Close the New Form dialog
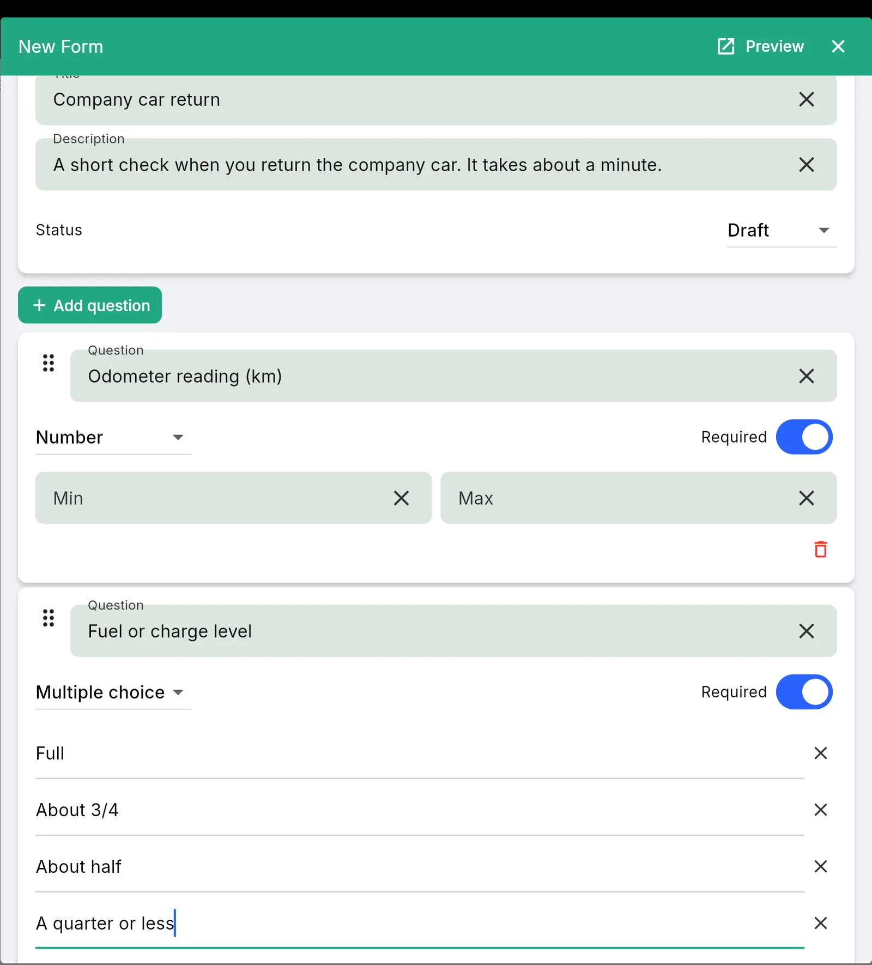The width and height of the screenshot is (872, 965). 838,46
